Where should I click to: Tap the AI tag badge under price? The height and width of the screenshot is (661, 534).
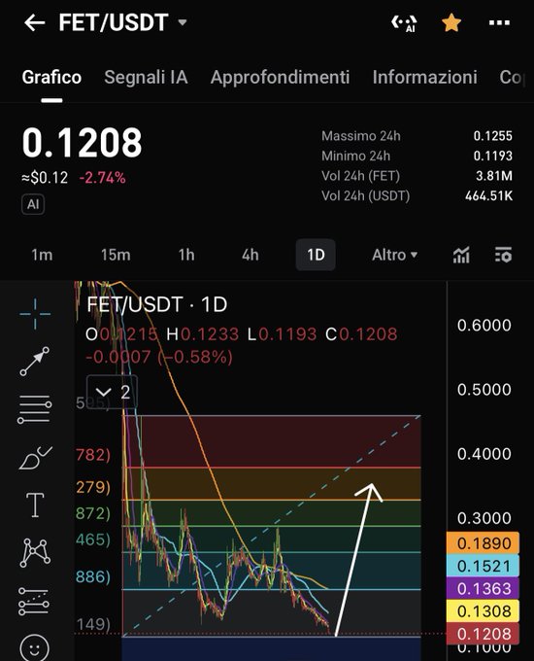[x=33, y=204]
